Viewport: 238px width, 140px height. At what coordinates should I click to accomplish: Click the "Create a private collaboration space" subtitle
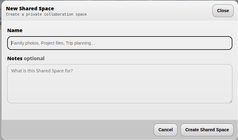click(46, 14)
